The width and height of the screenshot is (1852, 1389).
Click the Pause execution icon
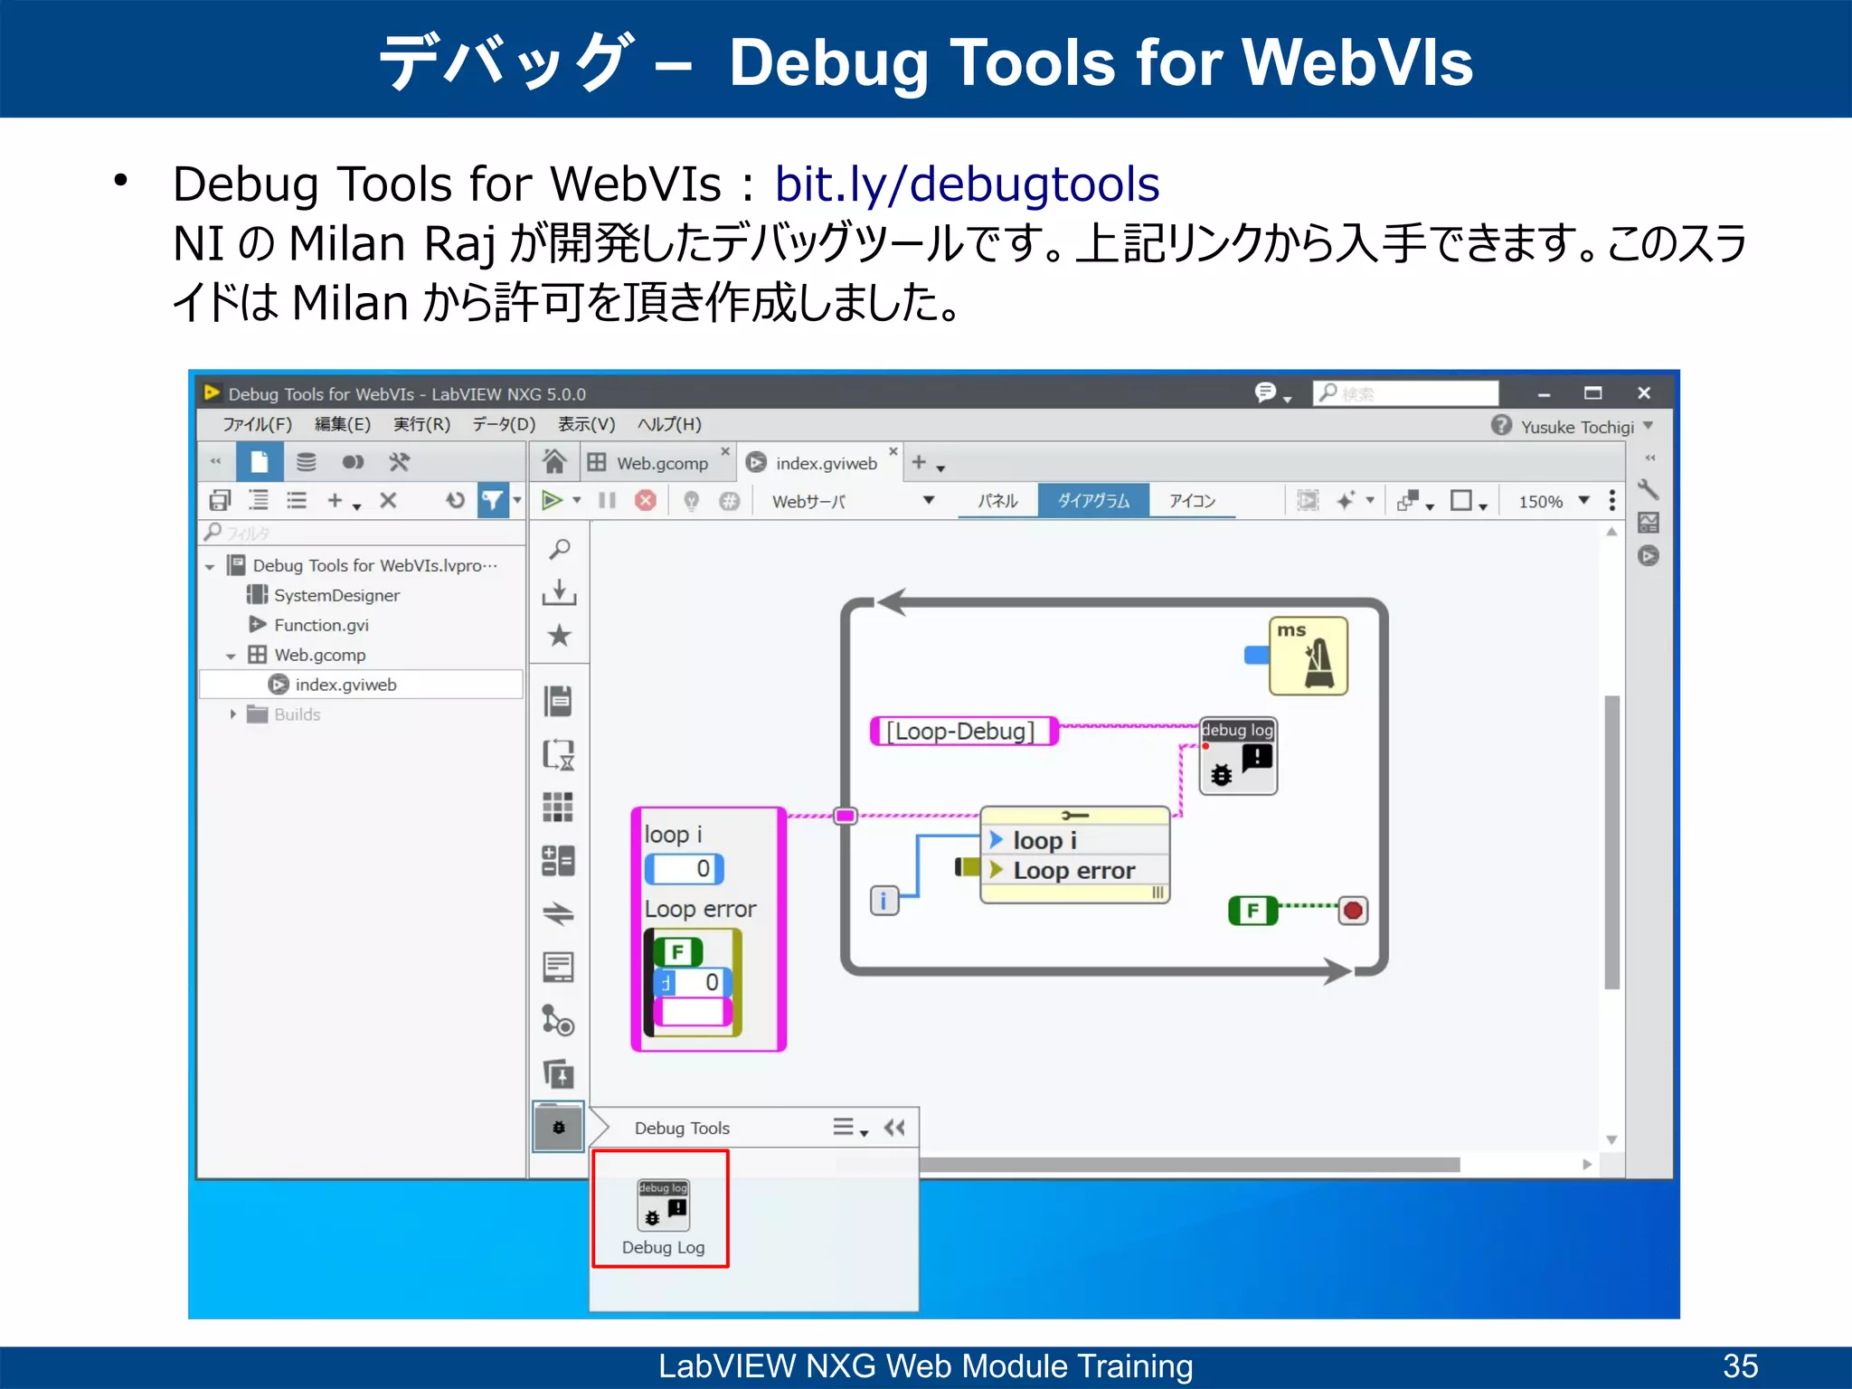coord(607,500)
